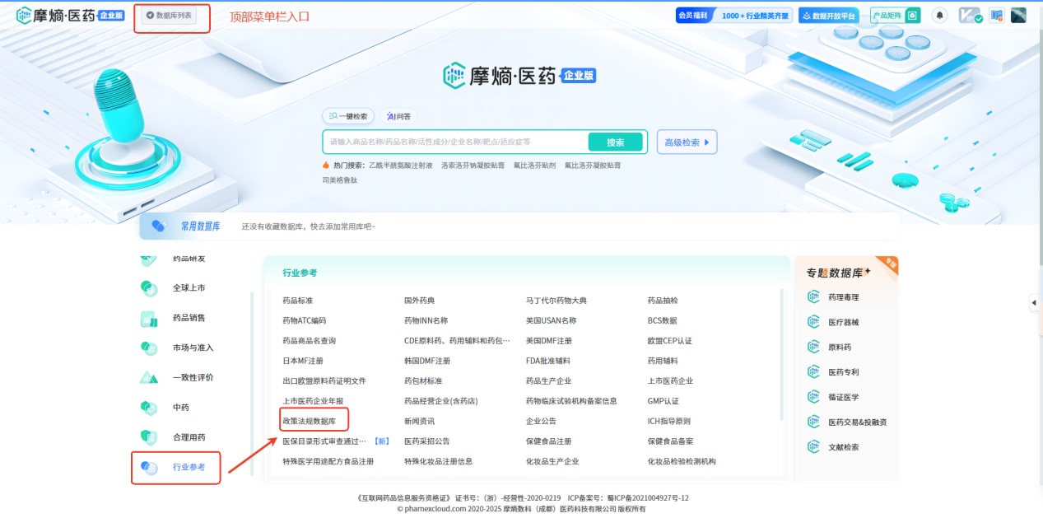Click the 一致性评价 sidebar icon

coord(149,377)
